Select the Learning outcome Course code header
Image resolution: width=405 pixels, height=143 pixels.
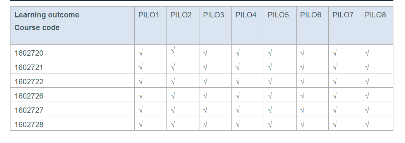[x=47, y=21]
